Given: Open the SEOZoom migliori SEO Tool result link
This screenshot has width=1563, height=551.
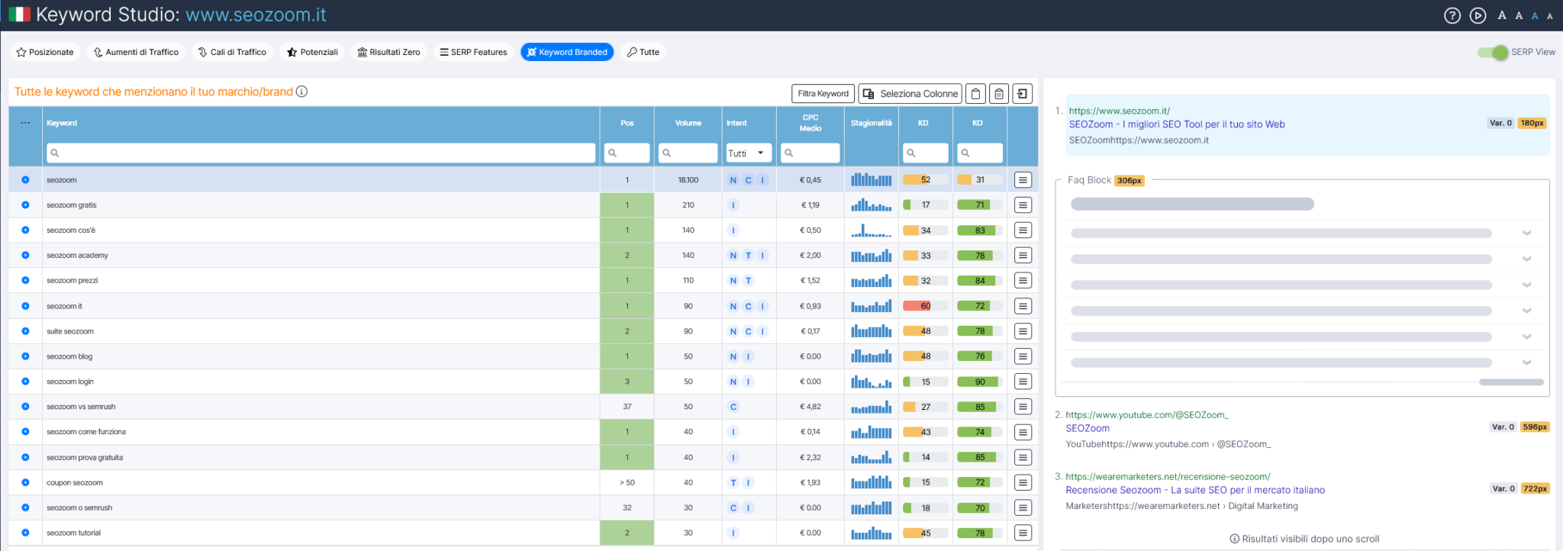Looking at the screenshot, I should tap(1177, 124).
